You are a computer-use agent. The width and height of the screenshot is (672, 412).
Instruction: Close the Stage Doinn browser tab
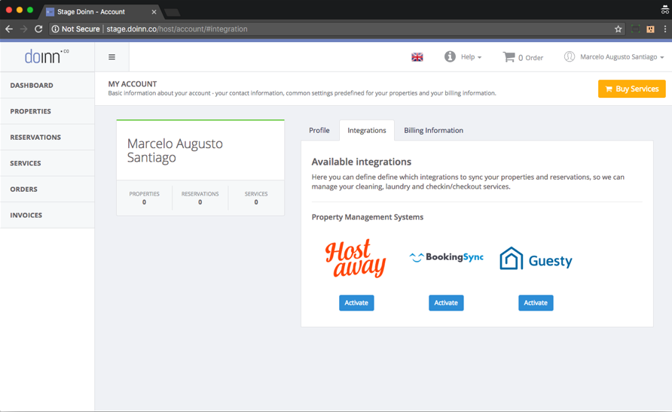click(x=154, y=12)
